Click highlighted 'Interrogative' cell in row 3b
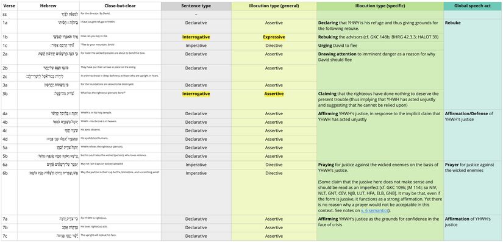Screen dimensions: 503x242 pos(196,94)
